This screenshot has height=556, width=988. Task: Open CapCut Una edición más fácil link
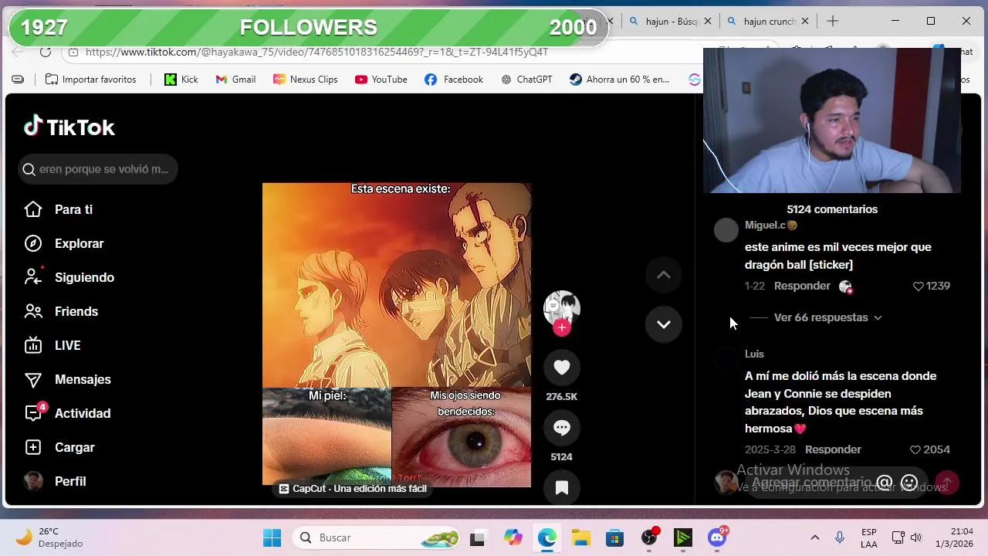pos(354,488)
